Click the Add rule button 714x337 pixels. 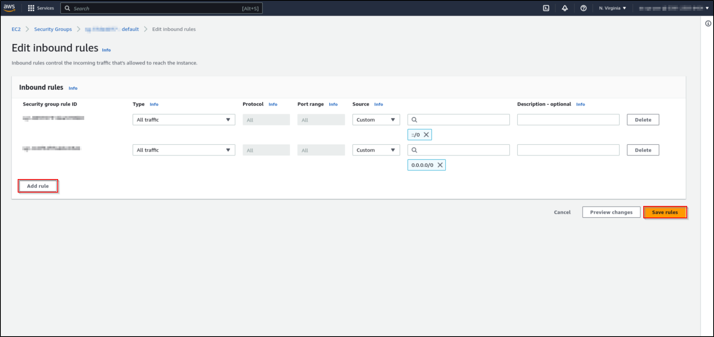coord(38,186)
